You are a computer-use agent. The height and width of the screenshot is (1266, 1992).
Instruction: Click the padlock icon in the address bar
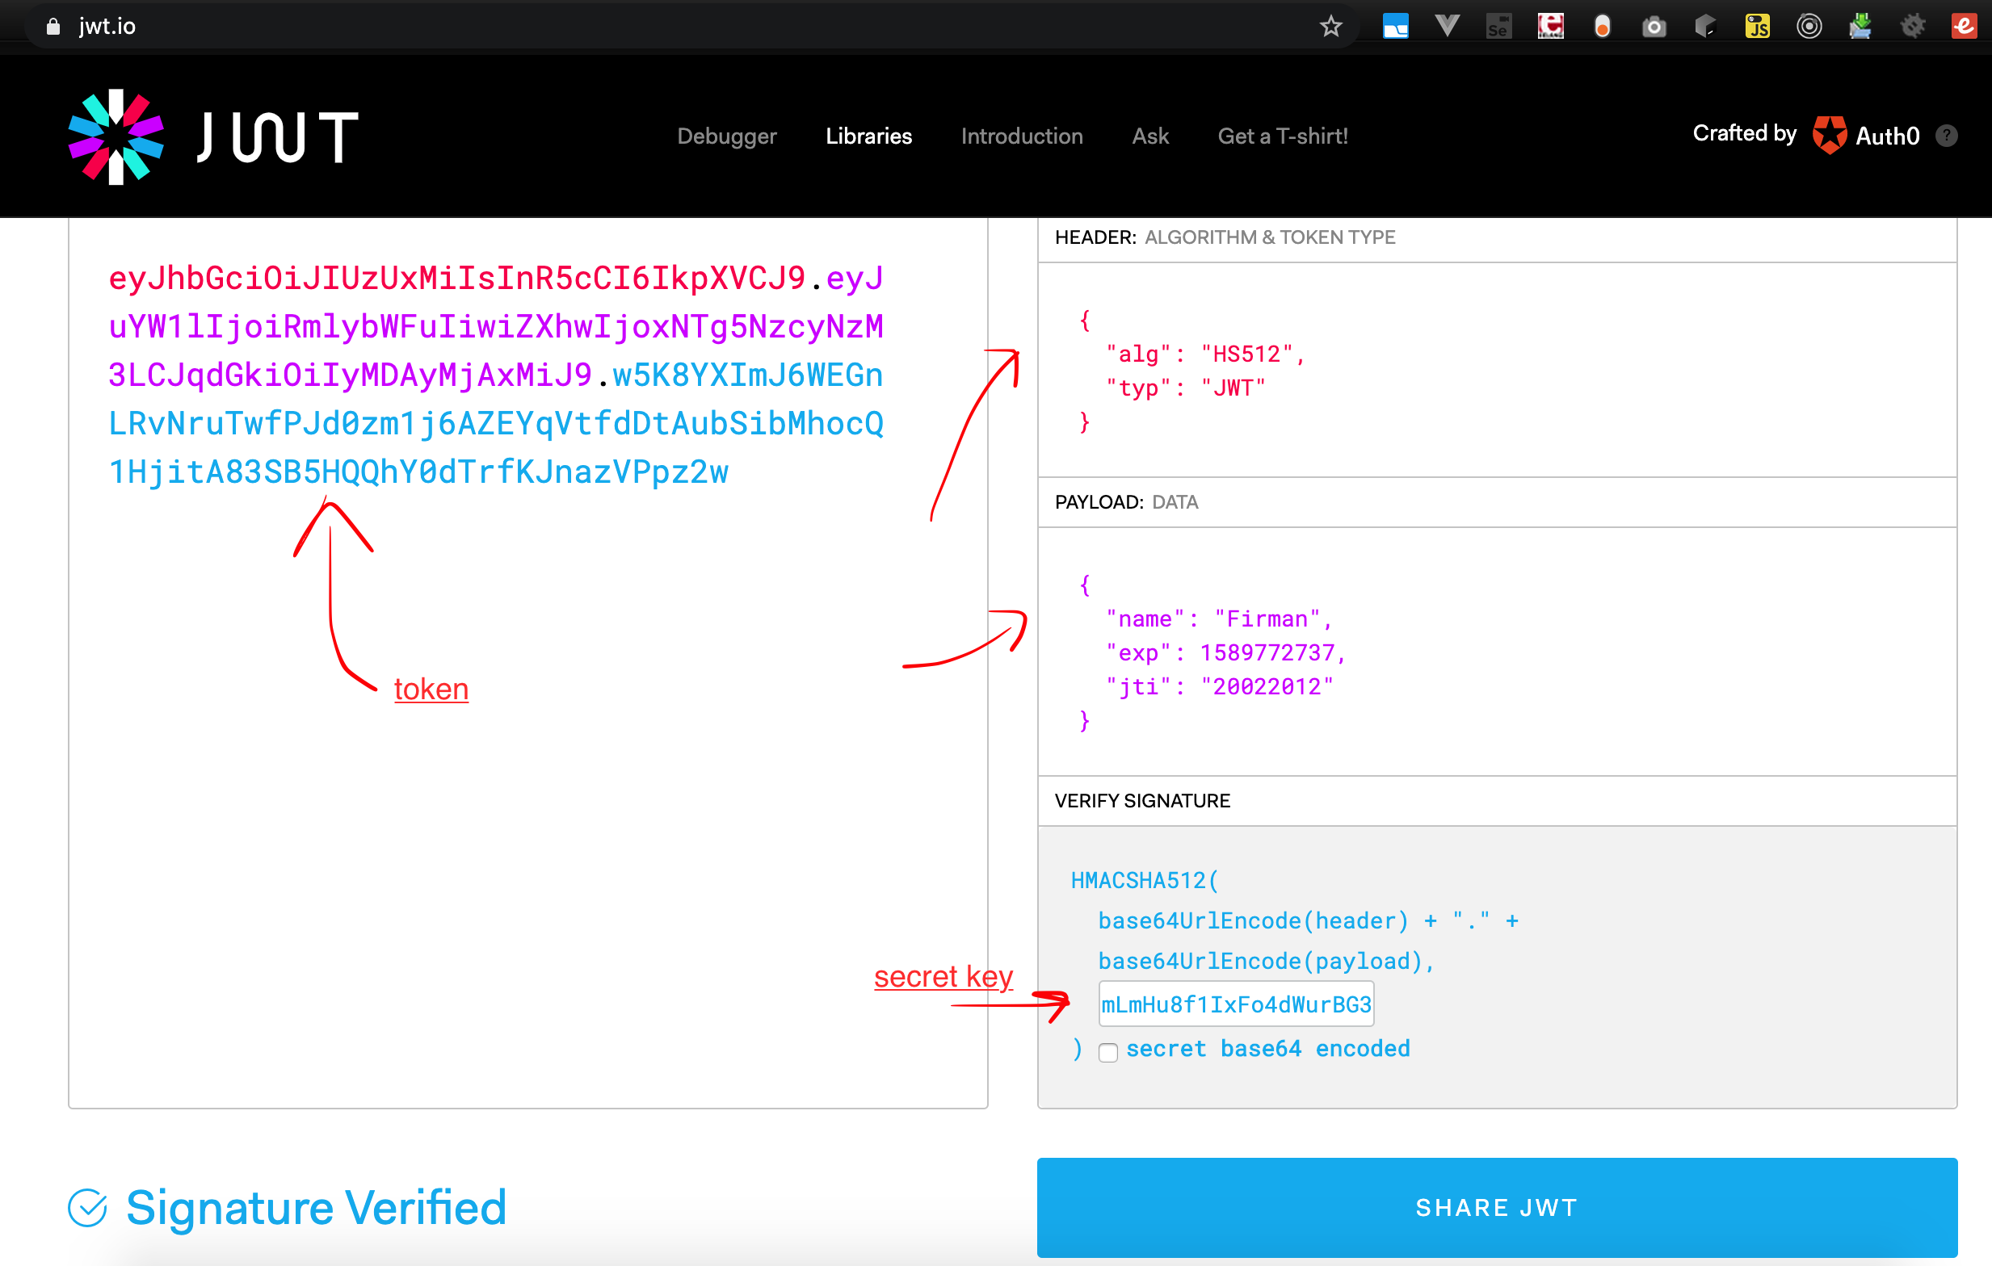pyautogui.click(x=53, y=26)
